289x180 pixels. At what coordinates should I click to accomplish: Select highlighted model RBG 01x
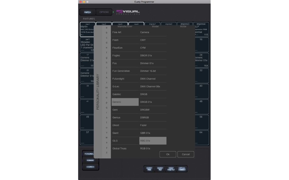pyautogui.click(x=153, y=141)
